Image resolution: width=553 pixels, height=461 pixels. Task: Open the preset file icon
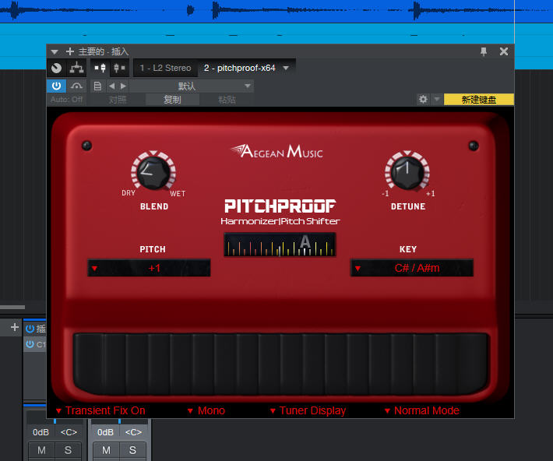coord(97,86)
